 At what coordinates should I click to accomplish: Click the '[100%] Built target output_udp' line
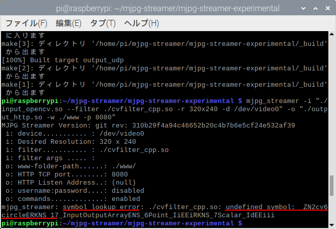click(63, 60)
